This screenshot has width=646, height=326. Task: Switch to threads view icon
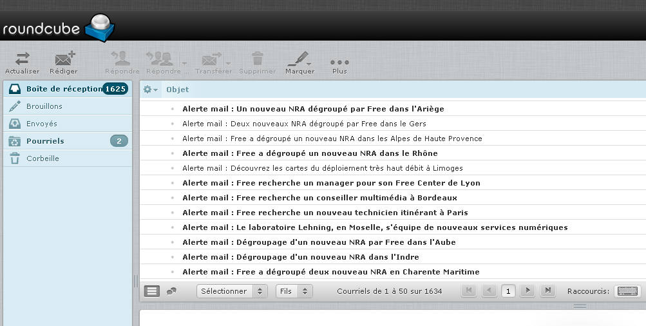tap(171, 291)
